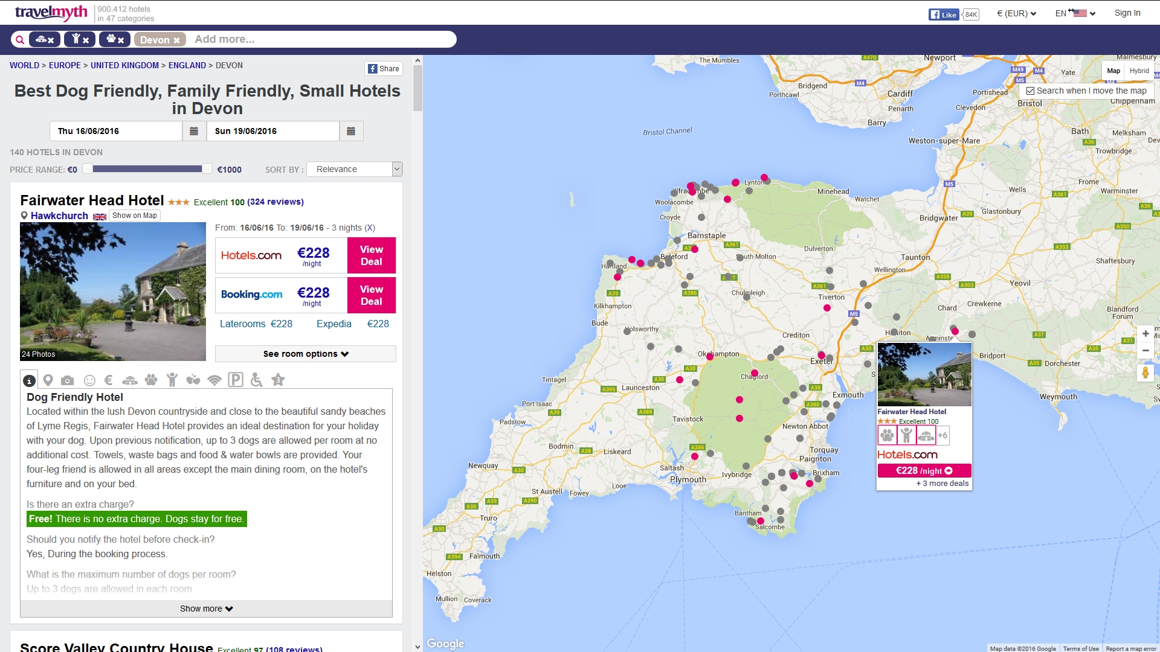
Task: Click the magnifier search icon in filter bar
Action: pyautogui.click(x=20, y=40)
